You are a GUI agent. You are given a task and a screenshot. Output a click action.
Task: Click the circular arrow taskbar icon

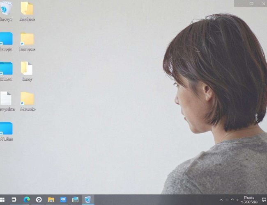39,200
